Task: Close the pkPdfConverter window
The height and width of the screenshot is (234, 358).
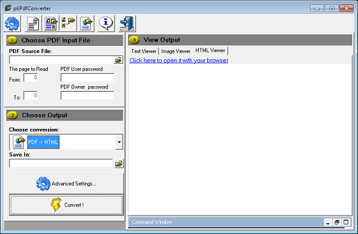Action: click(346, 8)
